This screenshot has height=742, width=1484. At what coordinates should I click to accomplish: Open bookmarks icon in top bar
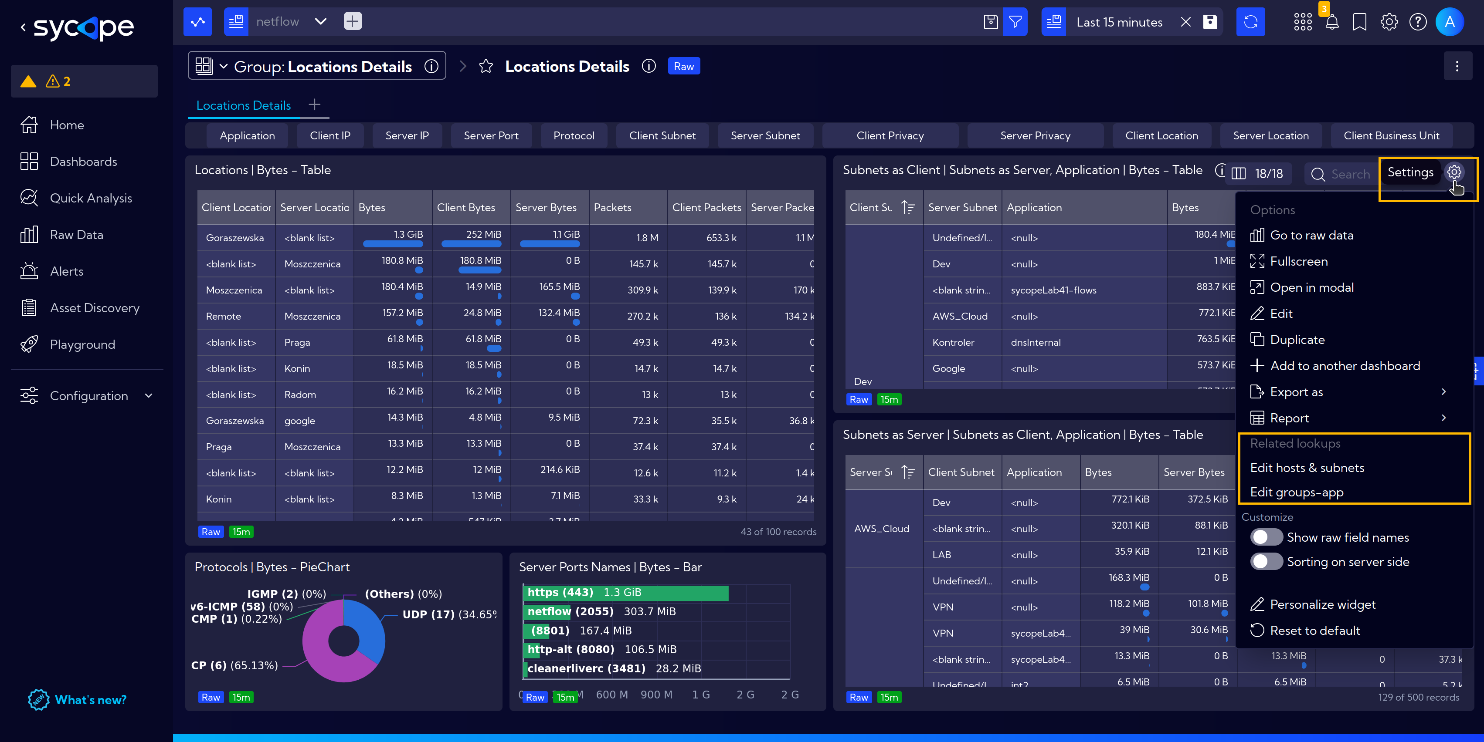coord(1359,22)
